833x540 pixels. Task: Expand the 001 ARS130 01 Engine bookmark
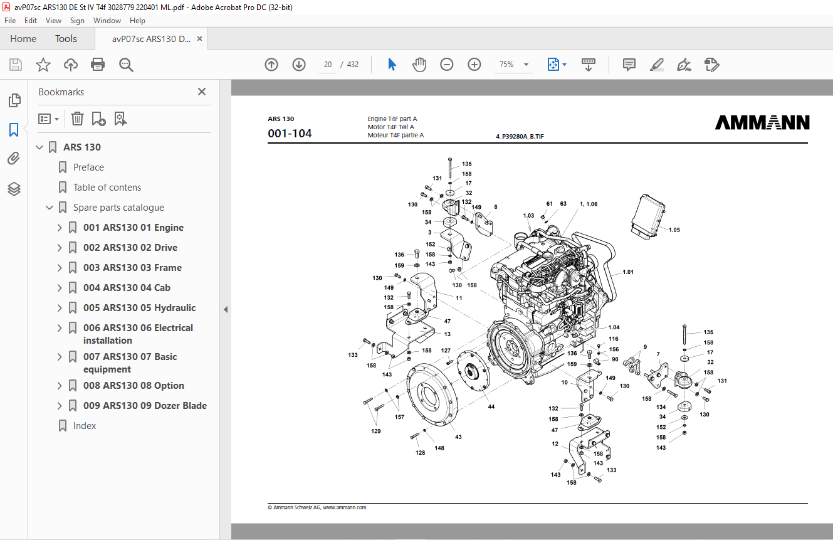pos(60,228)
